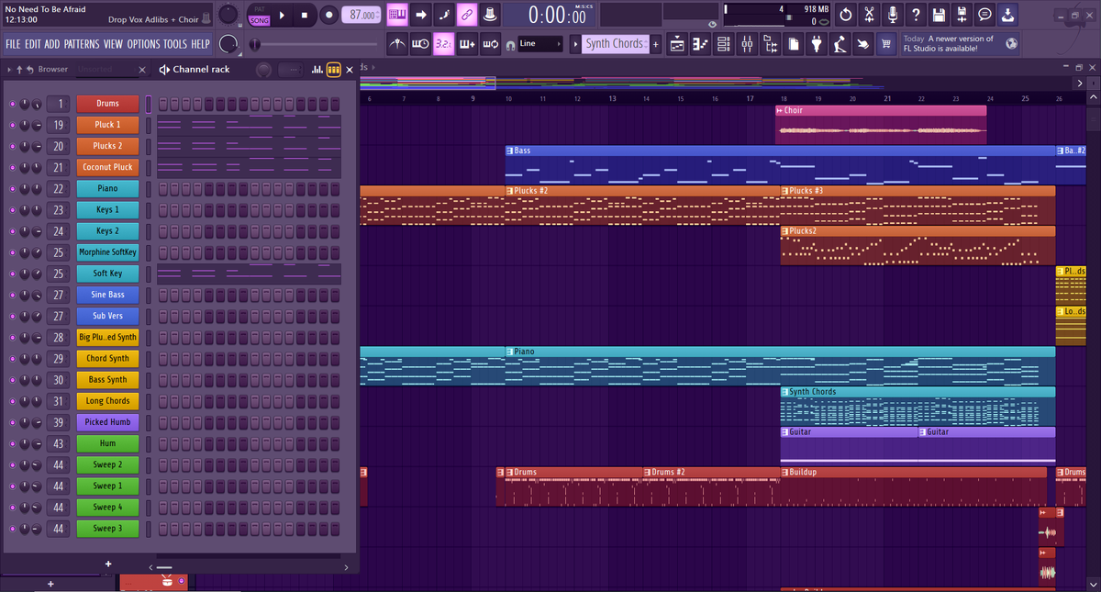Screen dimensions: 1101x592
Task: Open the audio editor scissors icon
Action: (x=868, y=15)
